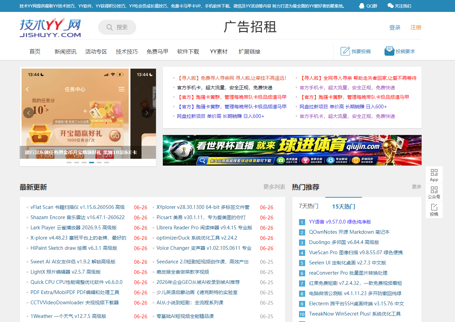
Task: Open X-plore v4.48.23 article
Action: [78, 238]
